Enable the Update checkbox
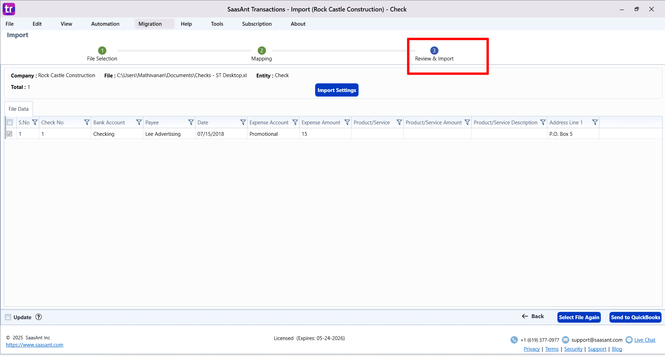The width and height of the screenshot is (665, 356). point(8,317)
